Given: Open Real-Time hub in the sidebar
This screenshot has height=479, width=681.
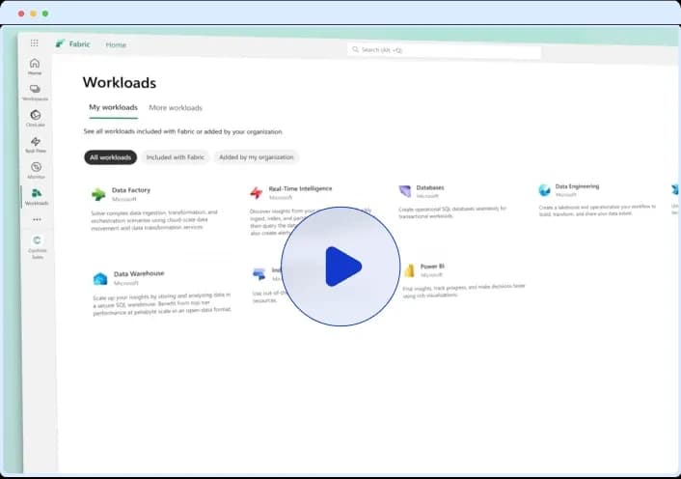Looking at the screenshot, I should coord(36,144).
